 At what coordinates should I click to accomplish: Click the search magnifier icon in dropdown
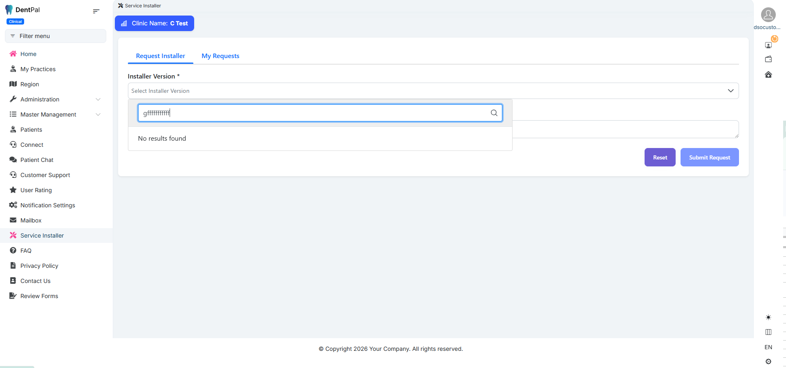[x=494, y=113]
